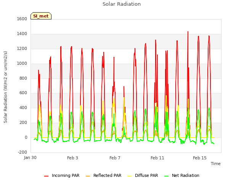The image size is (244, 183).
Task: Click the 0 y-axis tick label
Action: tap(26, 137)
